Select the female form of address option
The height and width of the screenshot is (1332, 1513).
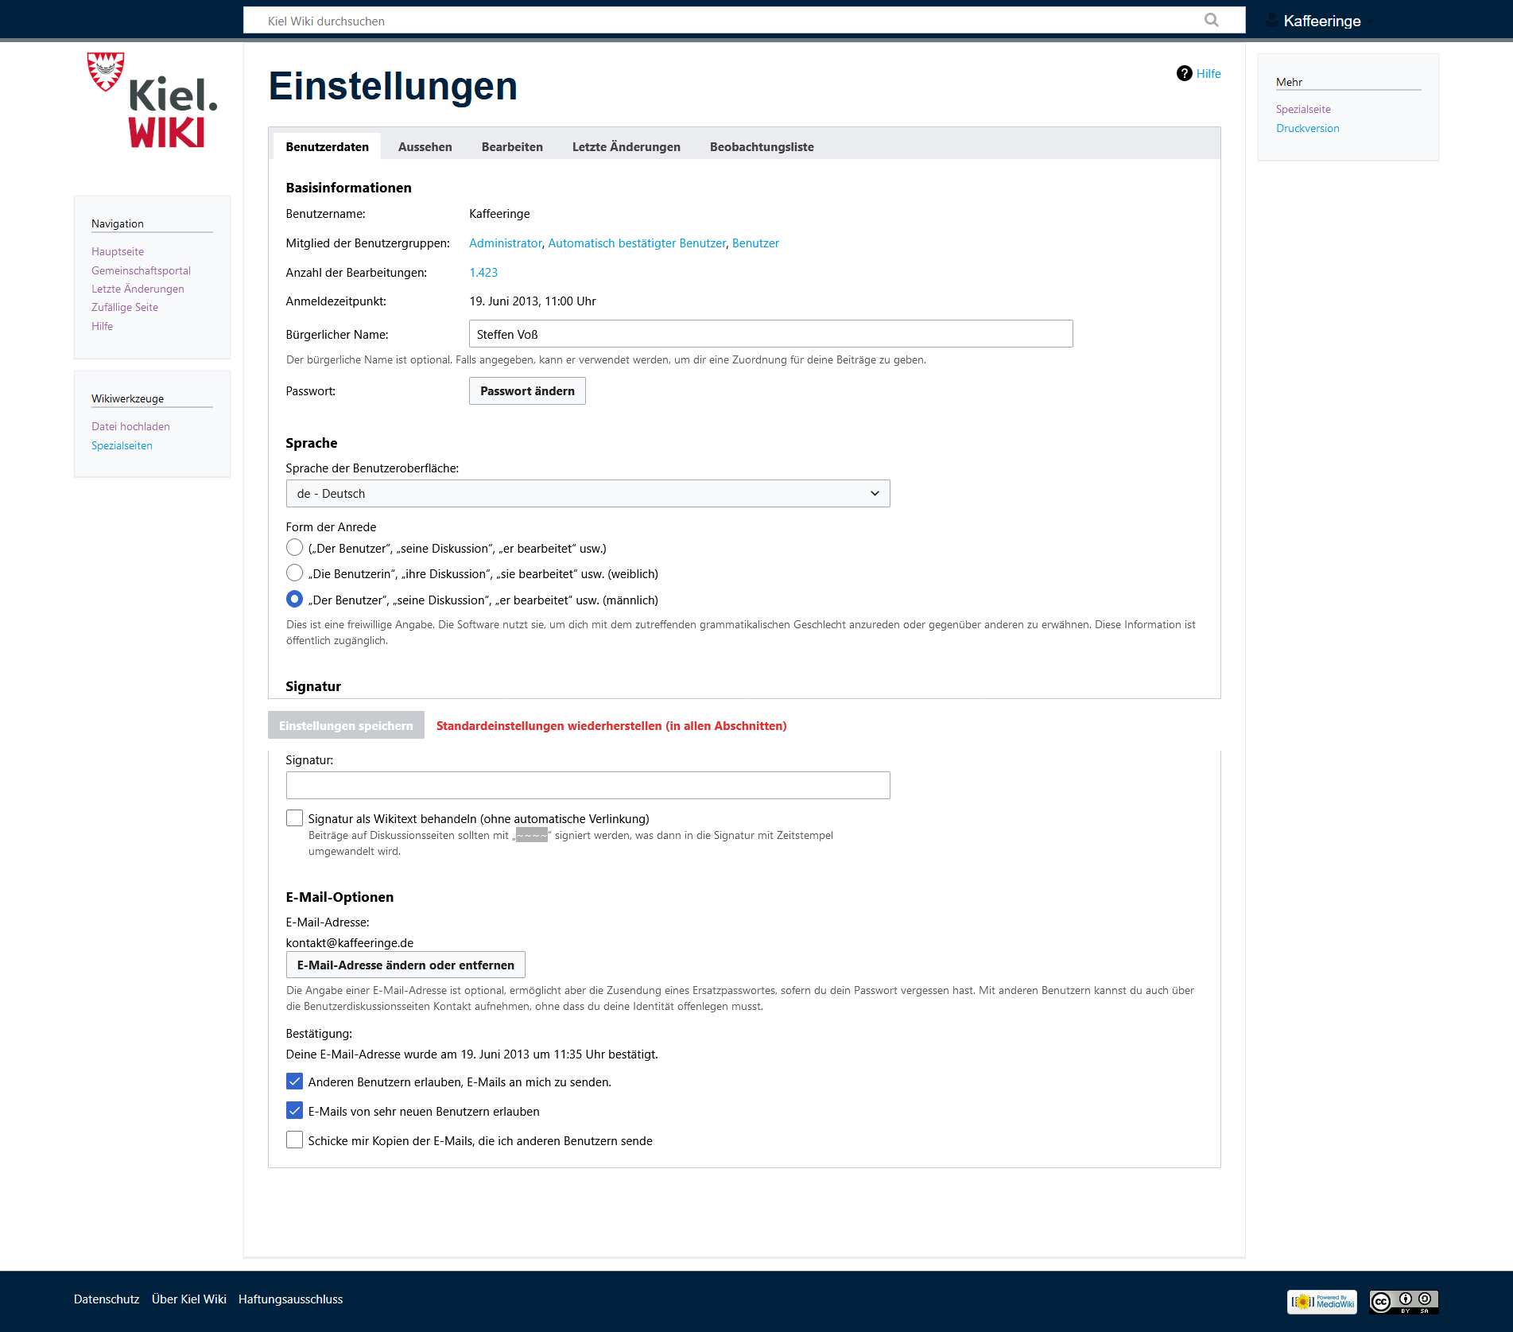pyautogui.click(x=294, y=573)
